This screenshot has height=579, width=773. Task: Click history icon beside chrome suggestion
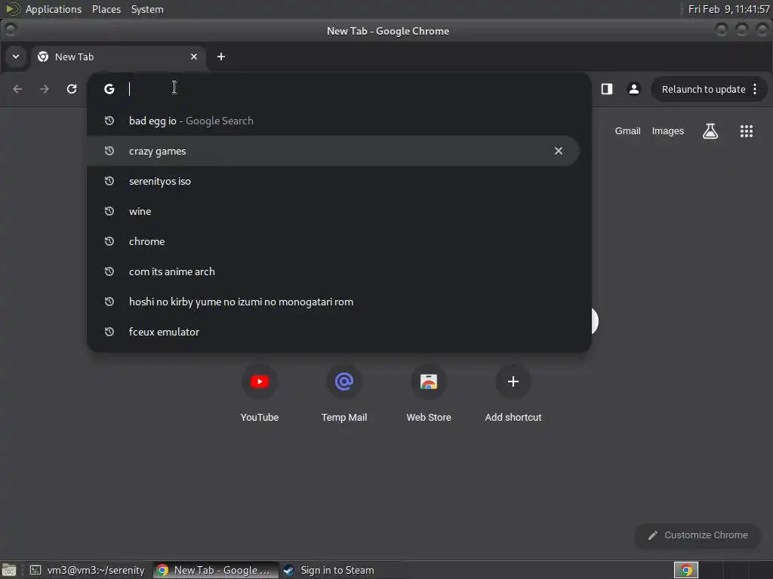click(x=109, y=241)
